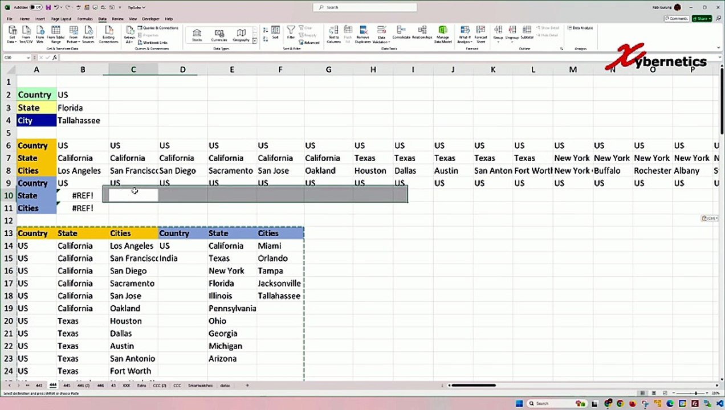Open Recent Sources
This screenshot has height=410, width=725.
(88, 34)
